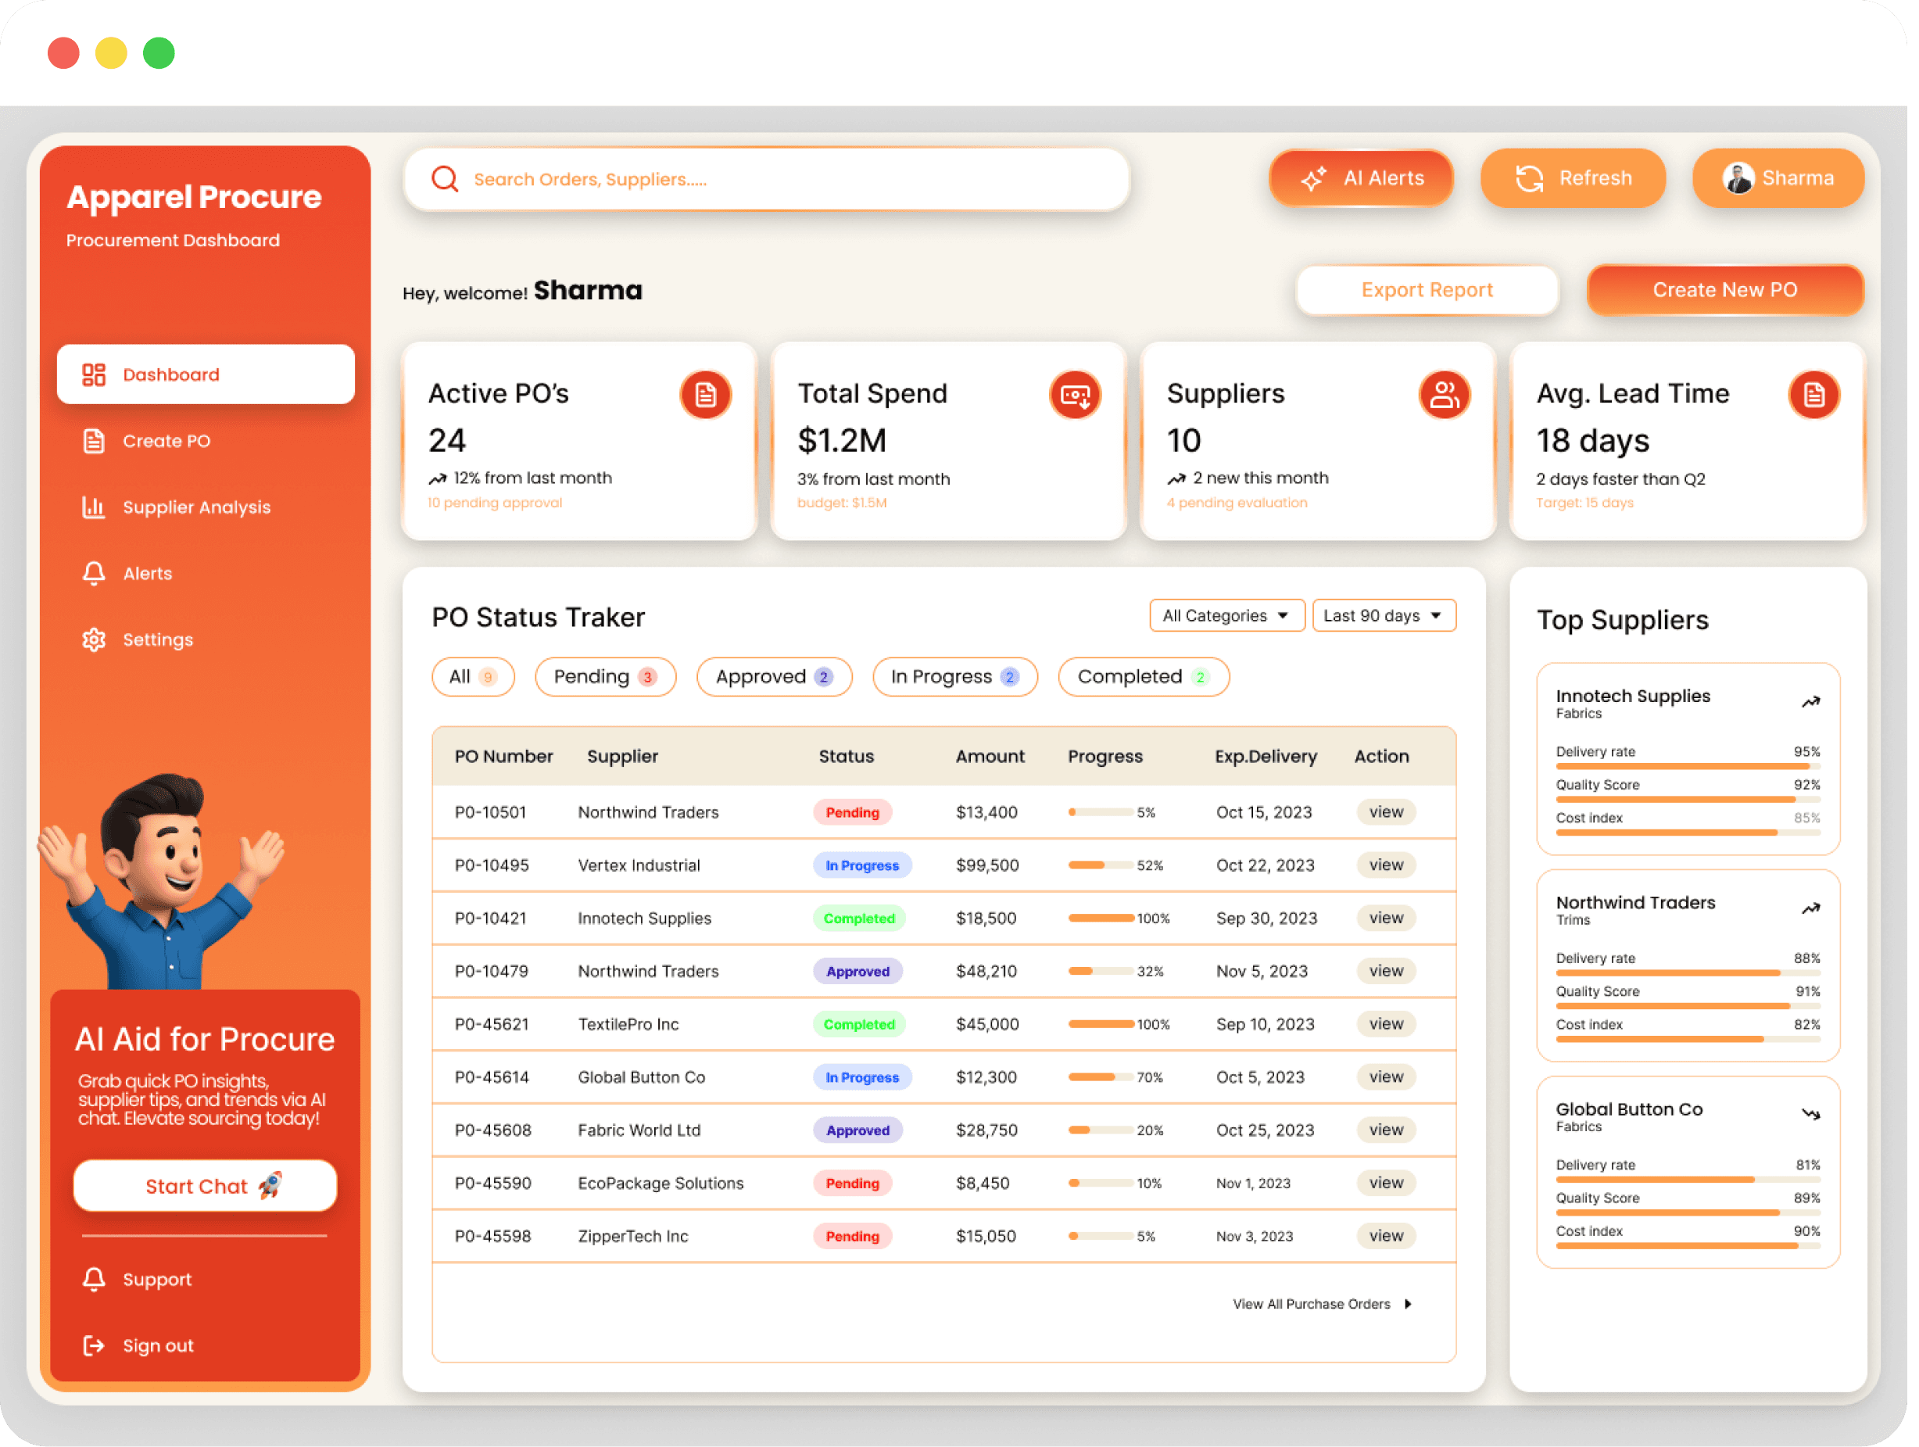Open the Alerts bell menu item
The width and height of the screenshot is (1919, 1447).
(x=148, y=574)
